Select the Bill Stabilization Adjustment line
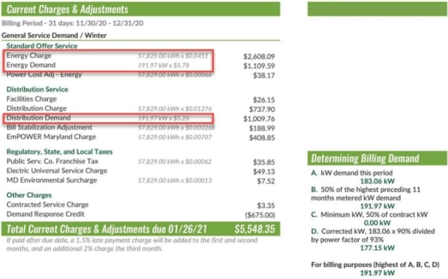 point(49,127)
